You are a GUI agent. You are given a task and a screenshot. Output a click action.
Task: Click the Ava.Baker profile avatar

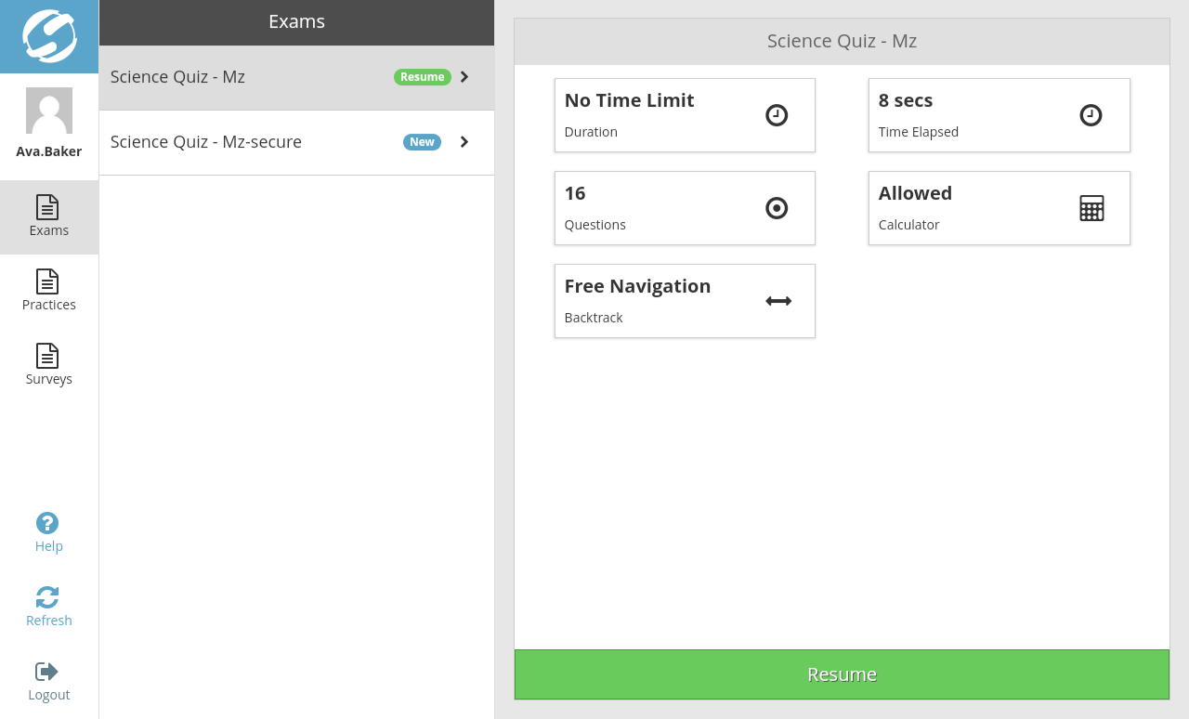pyautogui.click(x=49, y=111)
